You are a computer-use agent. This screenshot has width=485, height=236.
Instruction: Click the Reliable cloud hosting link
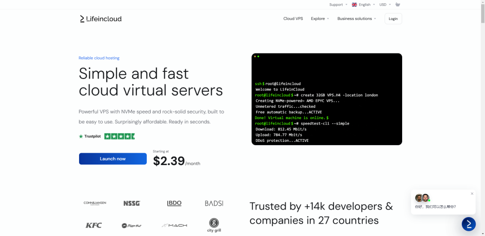coord(99,58)
